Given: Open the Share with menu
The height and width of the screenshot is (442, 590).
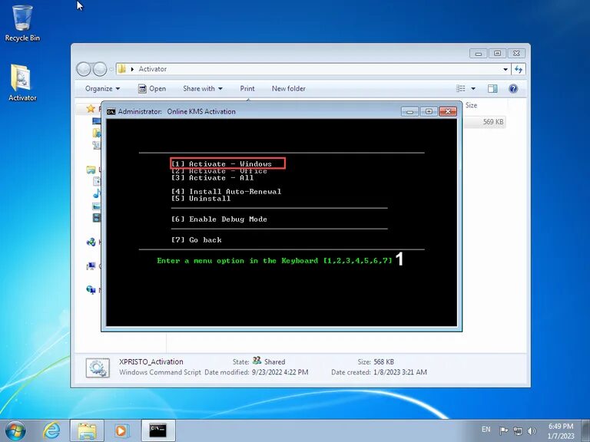Looking at the screenshot, I should pos(203,89).
